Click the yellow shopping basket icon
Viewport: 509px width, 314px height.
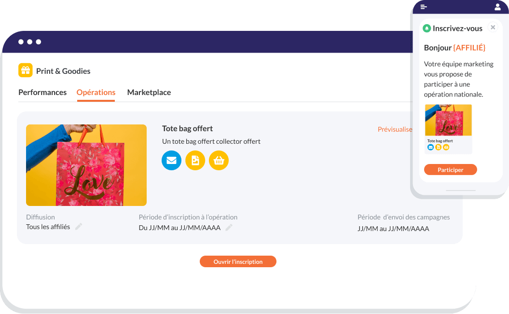pyautogui.click(x=219, y=160)
